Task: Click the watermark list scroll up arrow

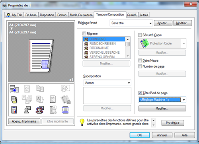Action: [x=128, y=39]
